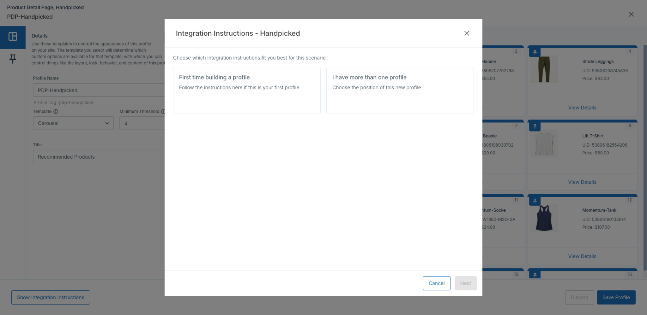Select First time building a profile option
Viewport: 647px width, 315px height.
pyautogui.click(x=247, y=90)
